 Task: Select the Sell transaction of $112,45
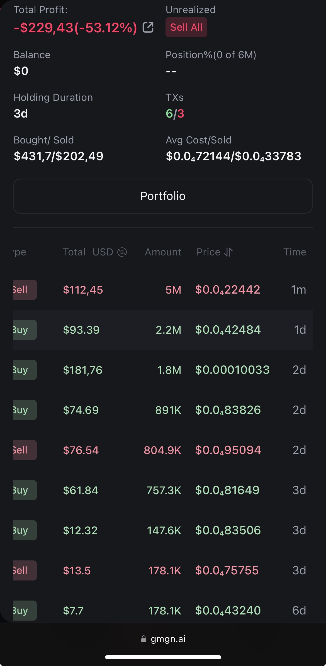(163, 290)
